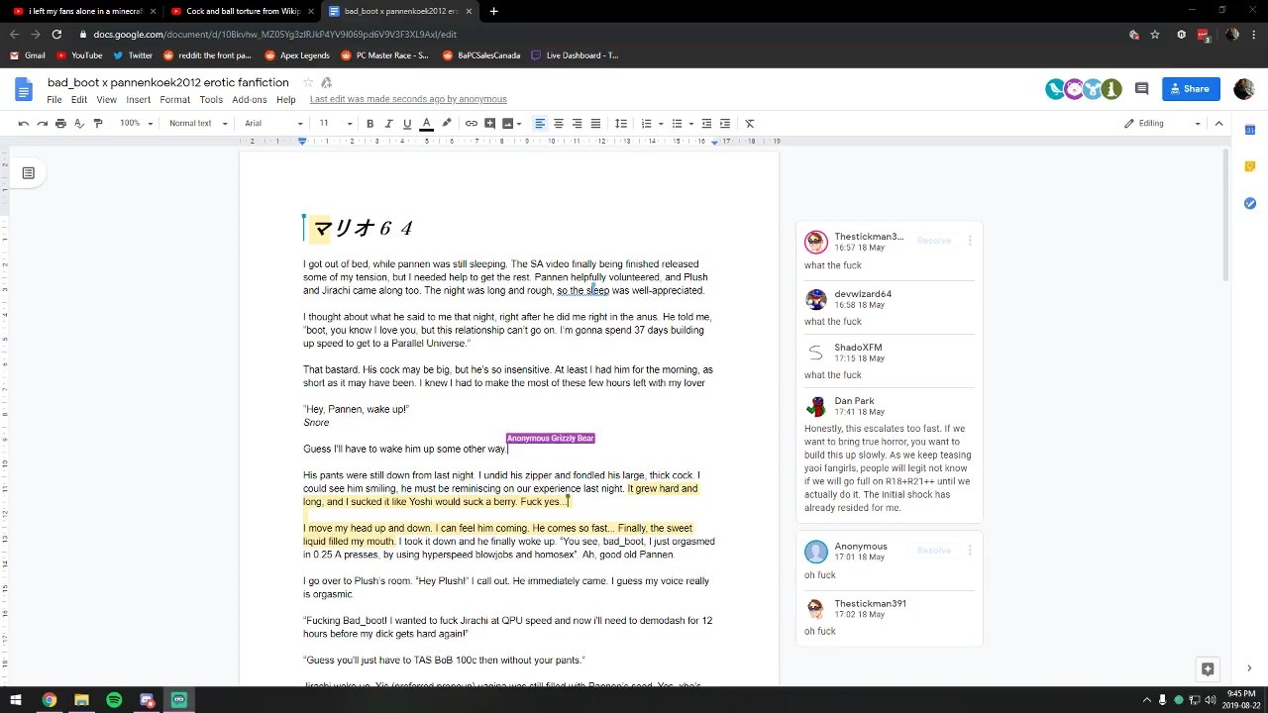
Task: Star this document
Action: (308, 82)
